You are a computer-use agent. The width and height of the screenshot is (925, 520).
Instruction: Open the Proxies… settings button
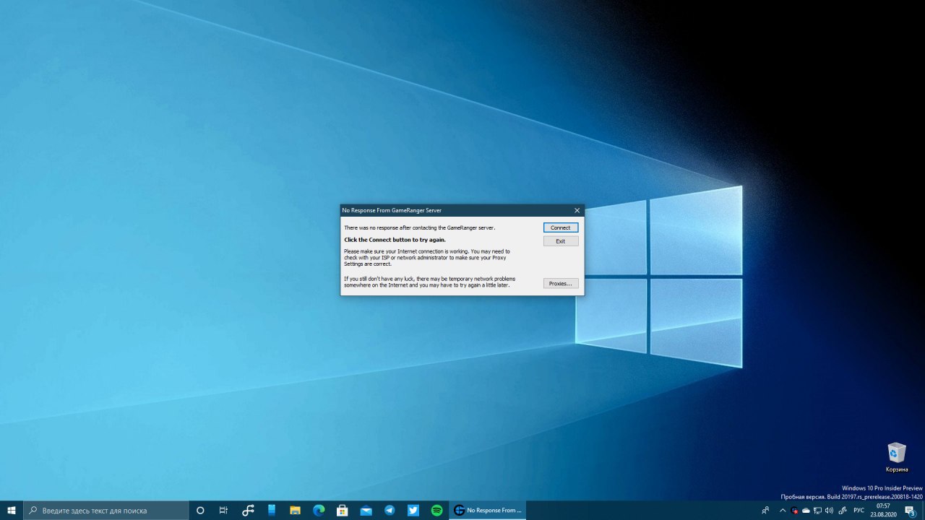[561, 284]
